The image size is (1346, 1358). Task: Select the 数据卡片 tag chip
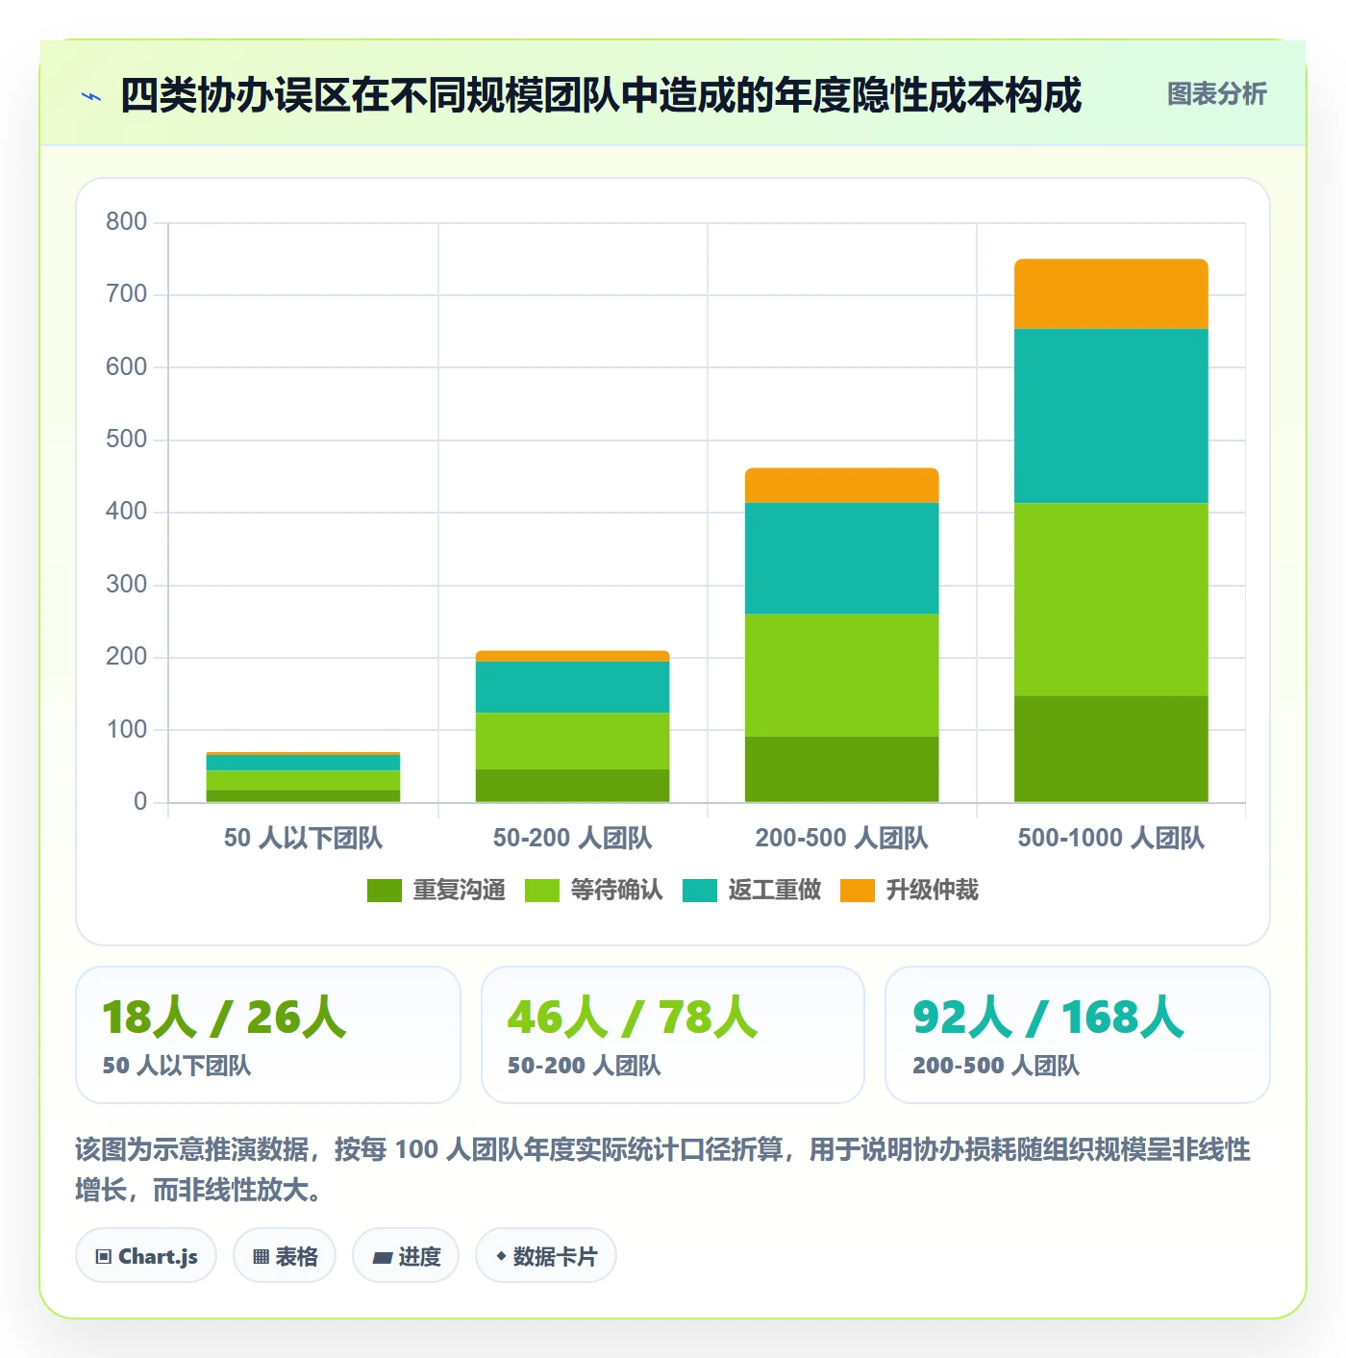pos(546,1255)
